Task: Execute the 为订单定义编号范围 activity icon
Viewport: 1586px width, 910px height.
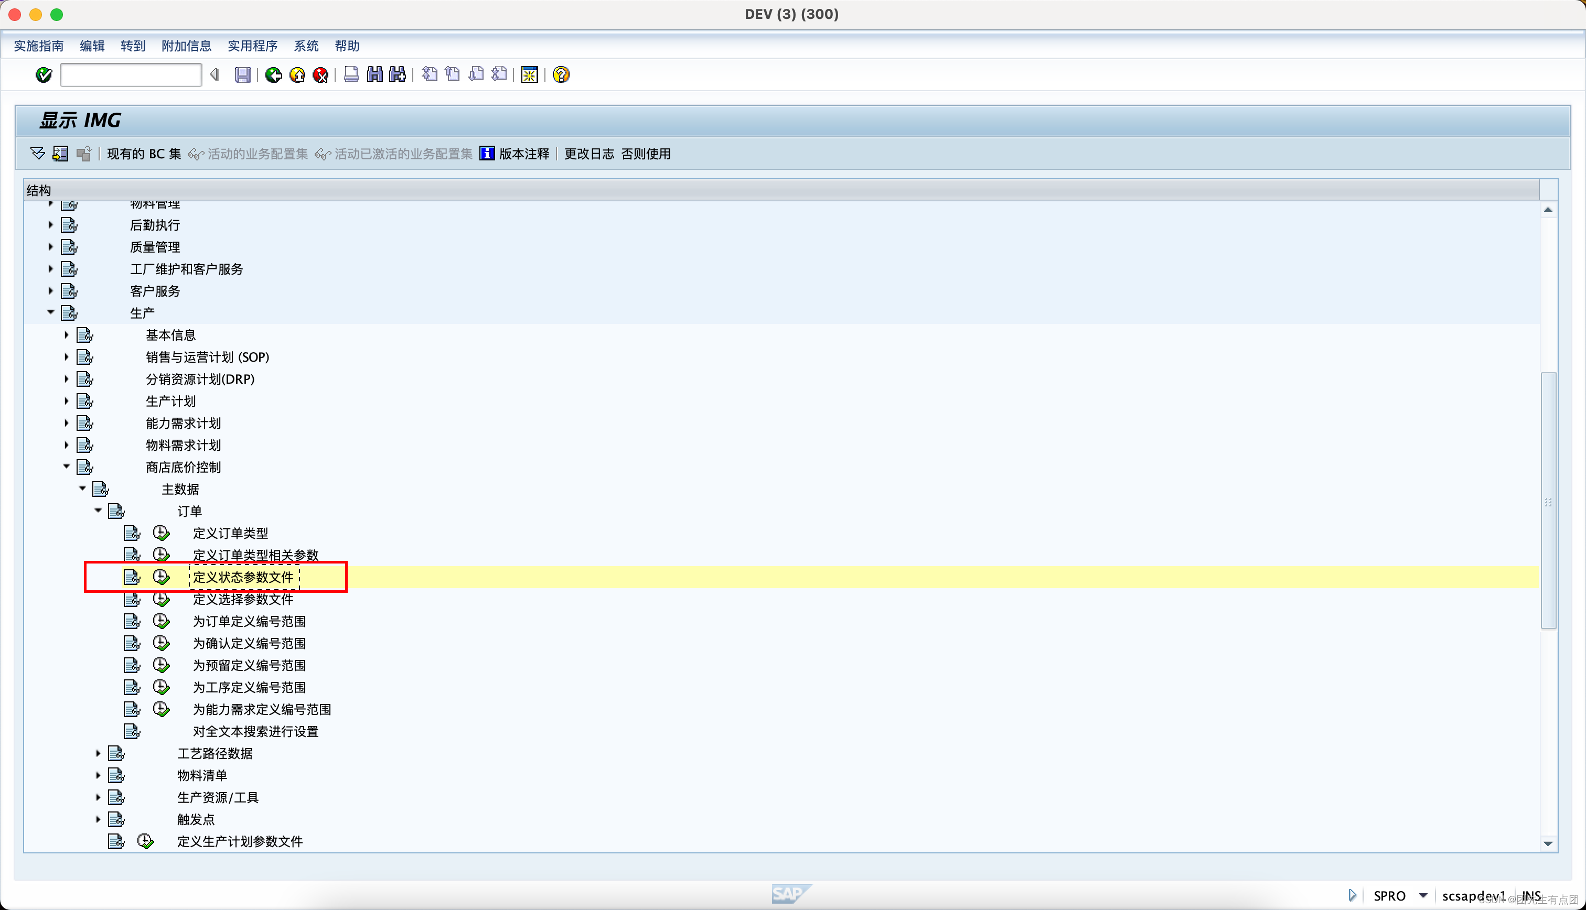Action: click(x=162, y=621)
